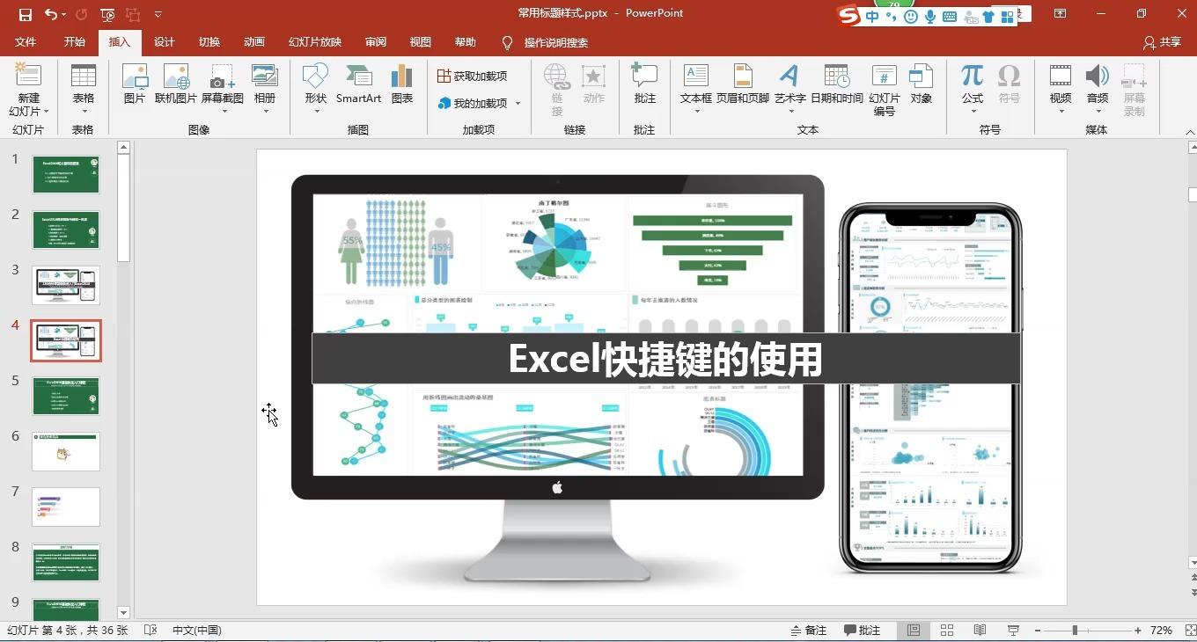Switch to the Design (设计) tab
This screenshot has width=1197, height=642.
pyautogui.click(x=165, y=42)
